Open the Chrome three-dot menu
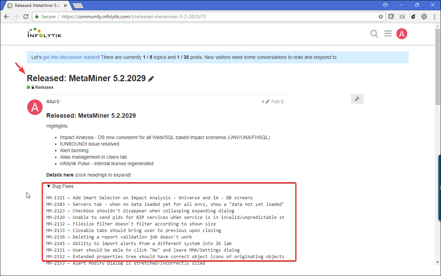This screenshot has width=441, height=276. click(x=434, y=17)
